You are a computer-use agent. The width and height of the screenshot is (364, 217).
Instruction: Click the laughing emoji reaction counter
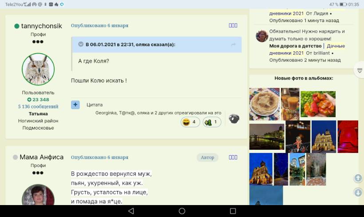[190, 122]
